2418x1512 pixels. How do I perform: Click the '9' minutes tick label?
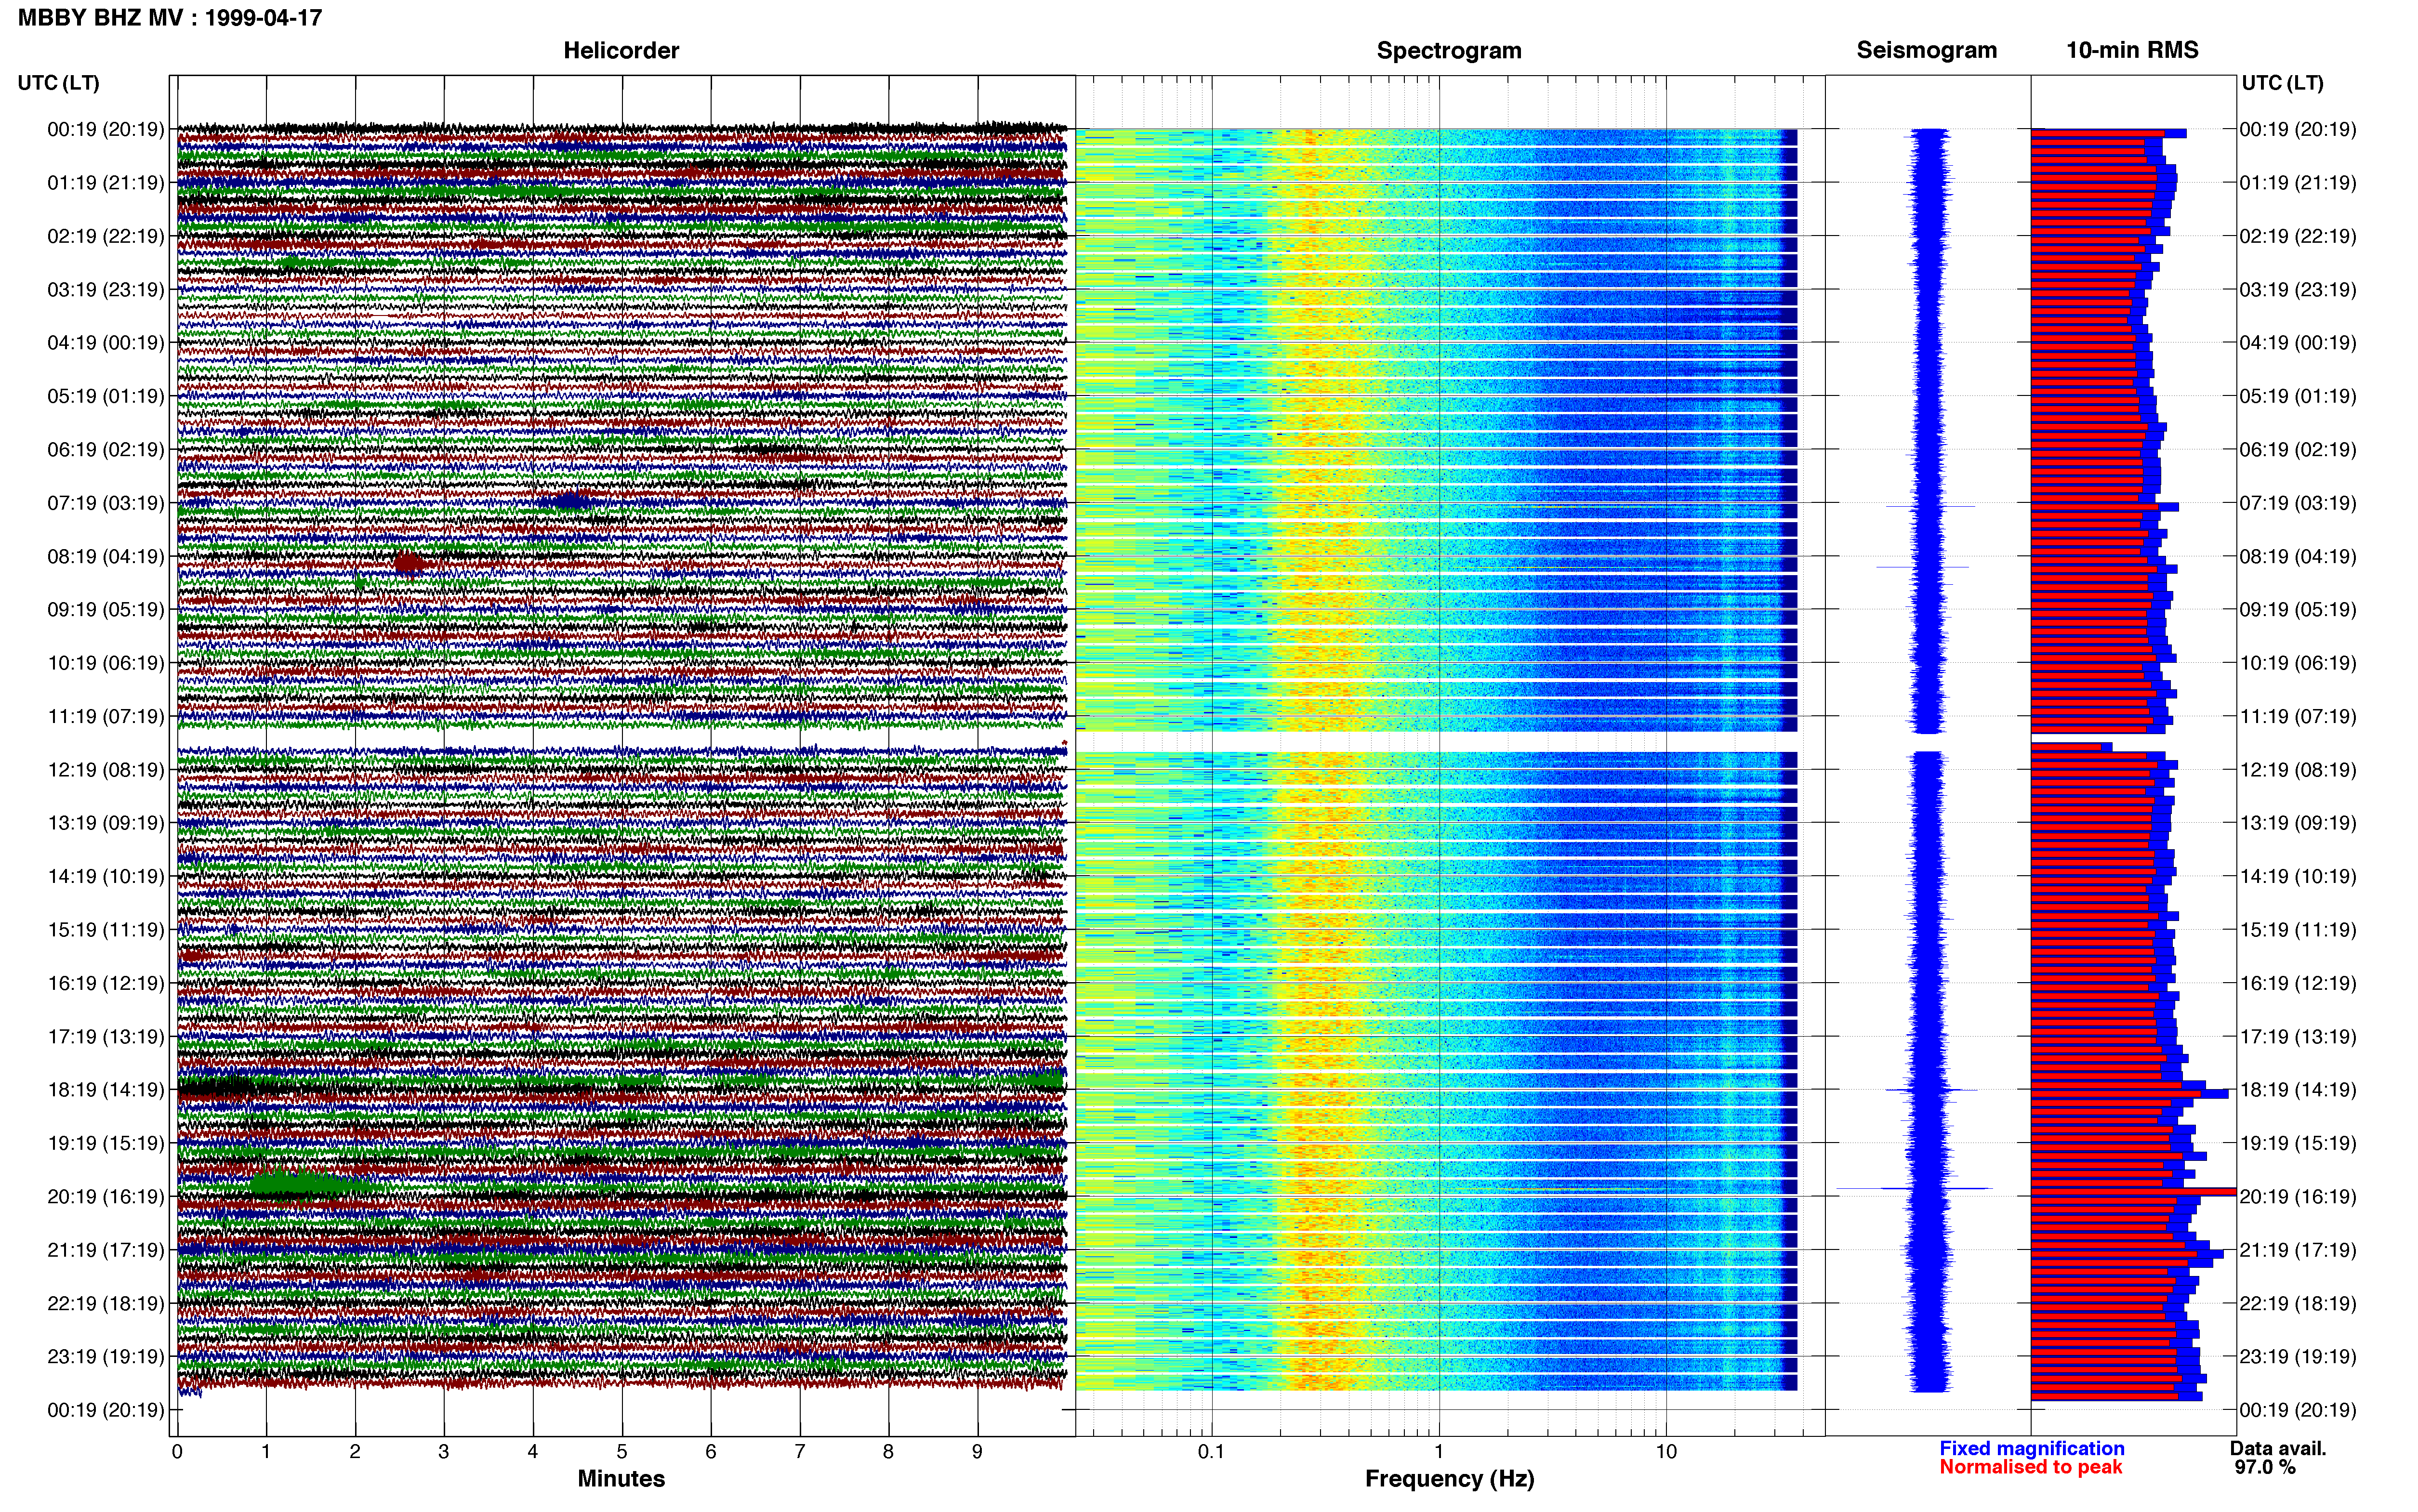977,1451
